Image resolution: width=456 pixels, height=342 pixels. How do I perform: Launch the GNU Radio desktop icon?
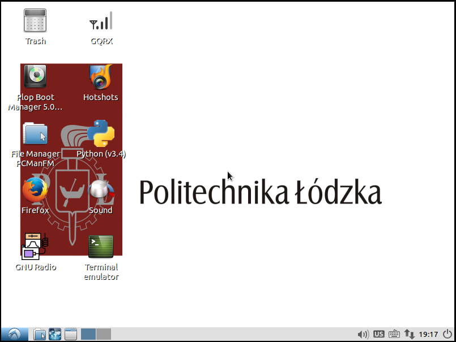click(35, 246)
